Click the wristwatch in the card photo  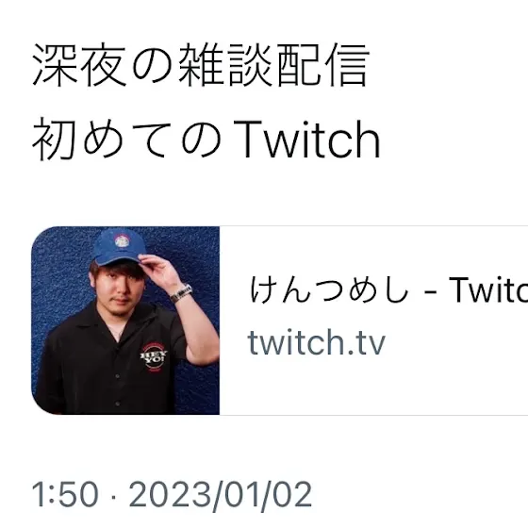181,292
